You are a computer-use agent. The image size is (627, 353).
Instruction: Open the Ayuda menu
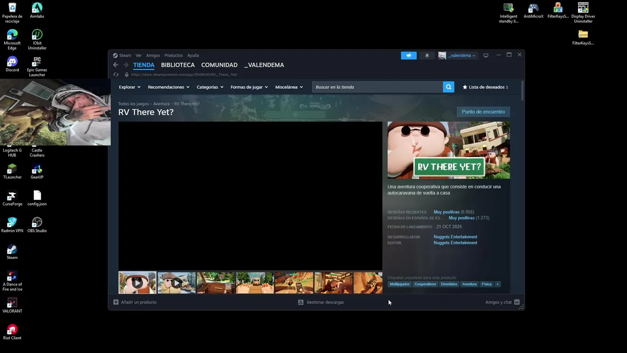pos(193,55)
